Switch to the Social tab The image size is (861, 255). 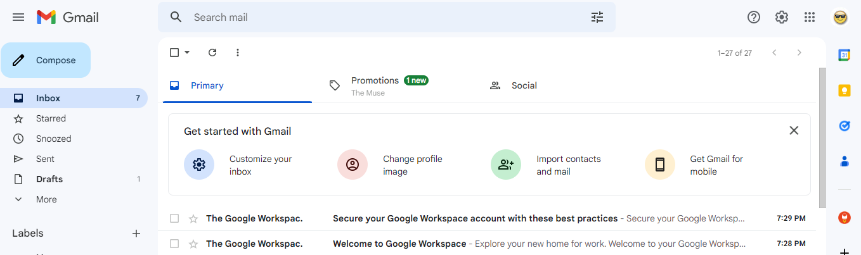pyautogui.click(x=524, y=85)
